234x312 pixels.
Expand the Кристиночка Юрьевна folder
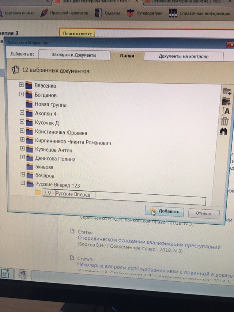[x=22, y=130]
